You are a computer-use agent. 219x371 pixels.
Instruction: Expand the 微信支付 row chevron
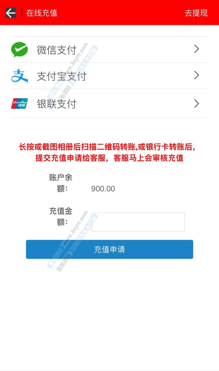coord(197,49)
